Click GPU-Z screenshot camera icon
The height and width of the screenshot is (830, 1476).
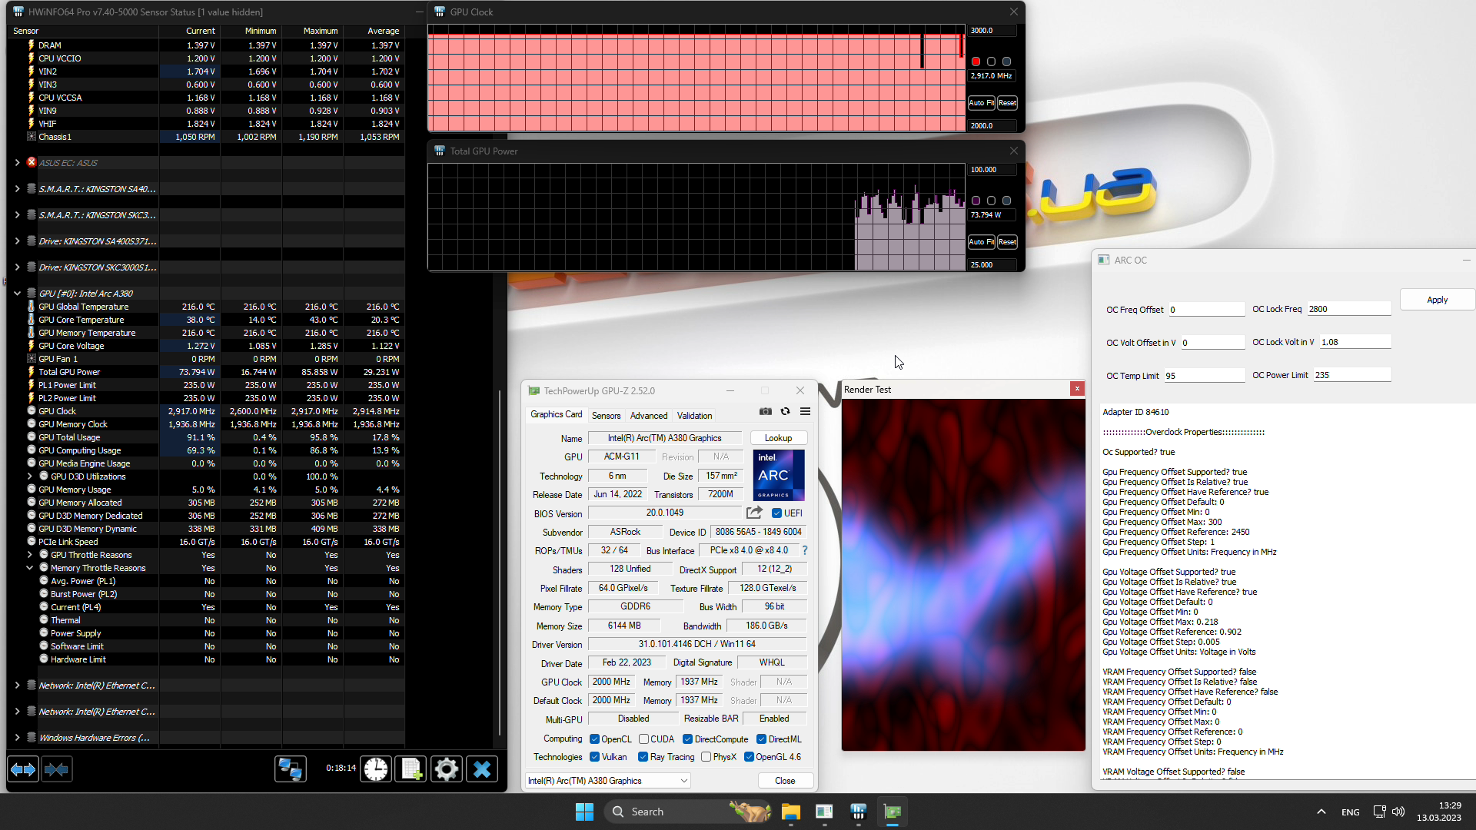tap(766, 412)
